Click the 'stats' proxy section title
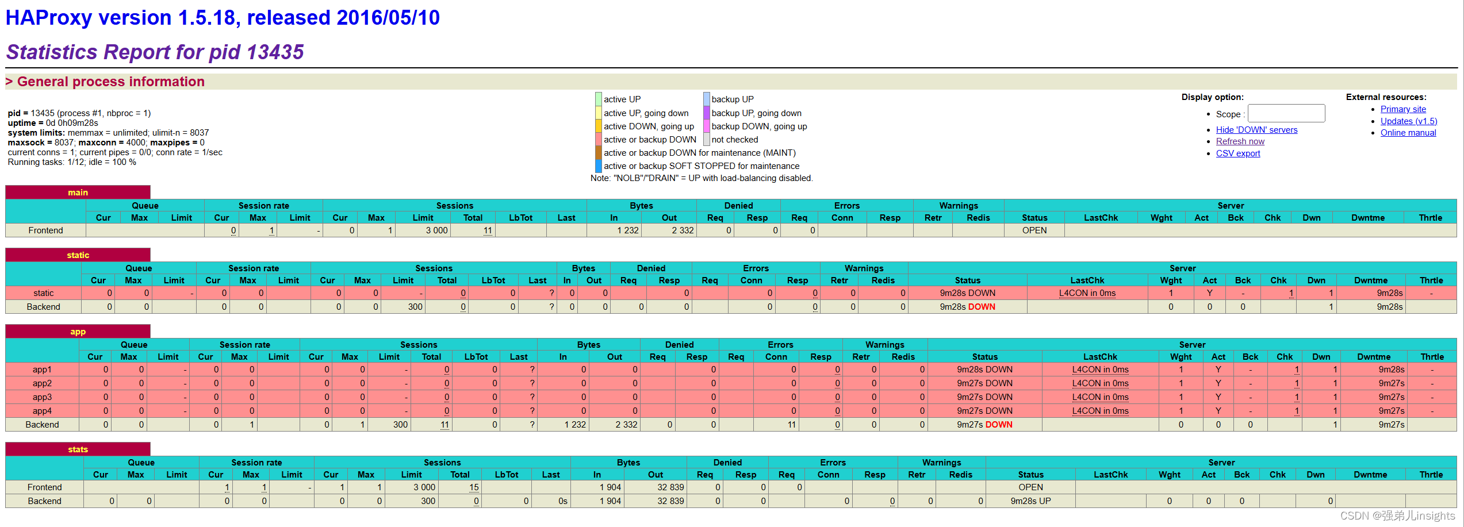 tap(78, 449)
